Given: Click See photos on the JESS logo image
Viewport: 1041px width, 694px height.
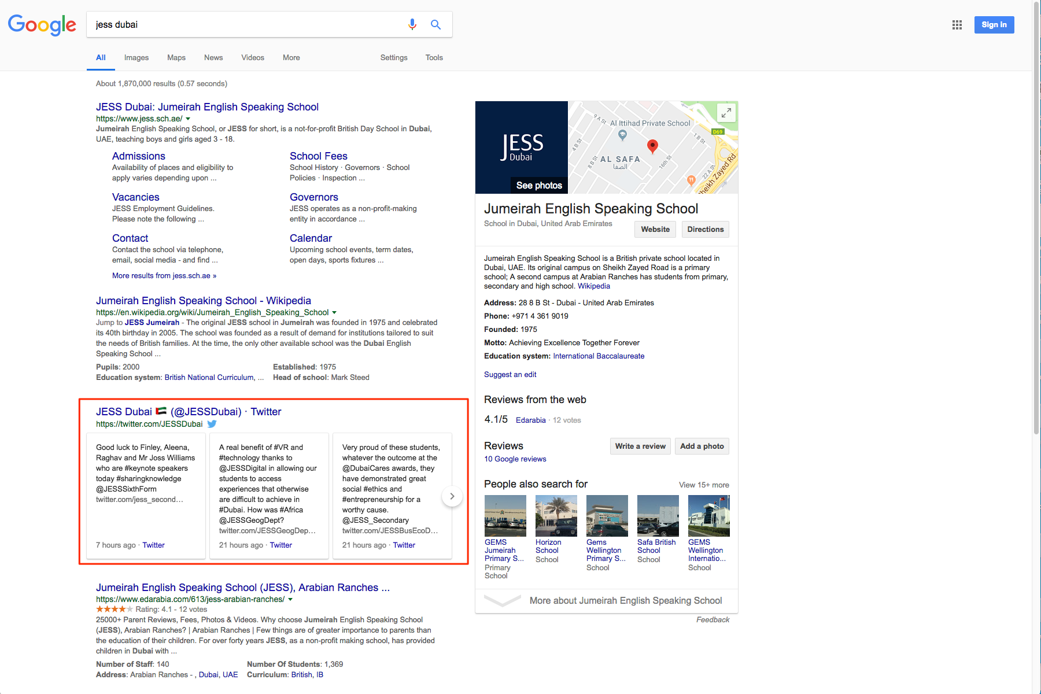Looking at the screenshot, I should [539, 185].
